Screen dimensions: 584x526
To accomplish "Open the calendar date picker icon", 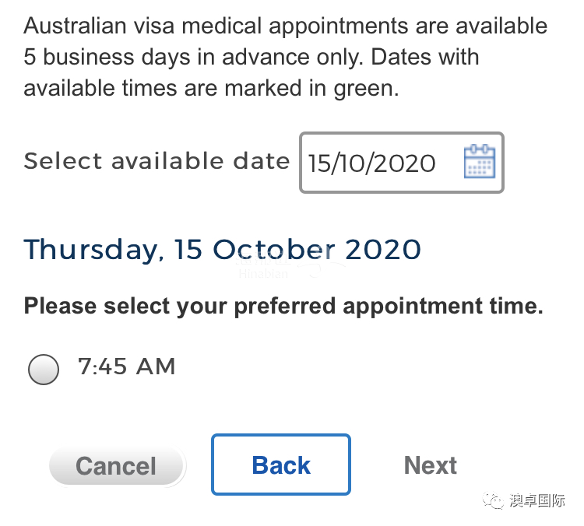I will pos(480,162).
